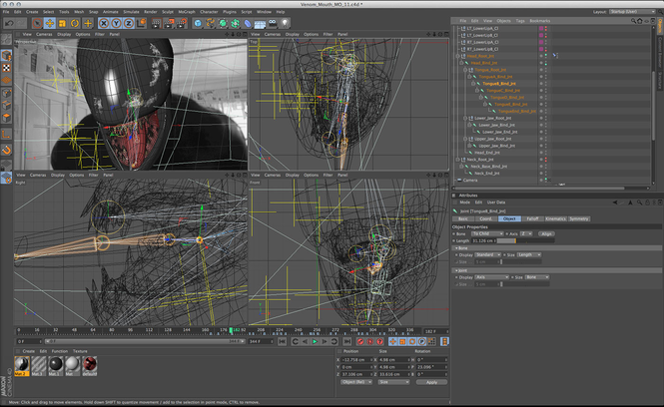The height and width of the screenshot is (407, 664).
Task: Toggle the Z axis lock
Action: pyautogui.click(x=129, y=23)
